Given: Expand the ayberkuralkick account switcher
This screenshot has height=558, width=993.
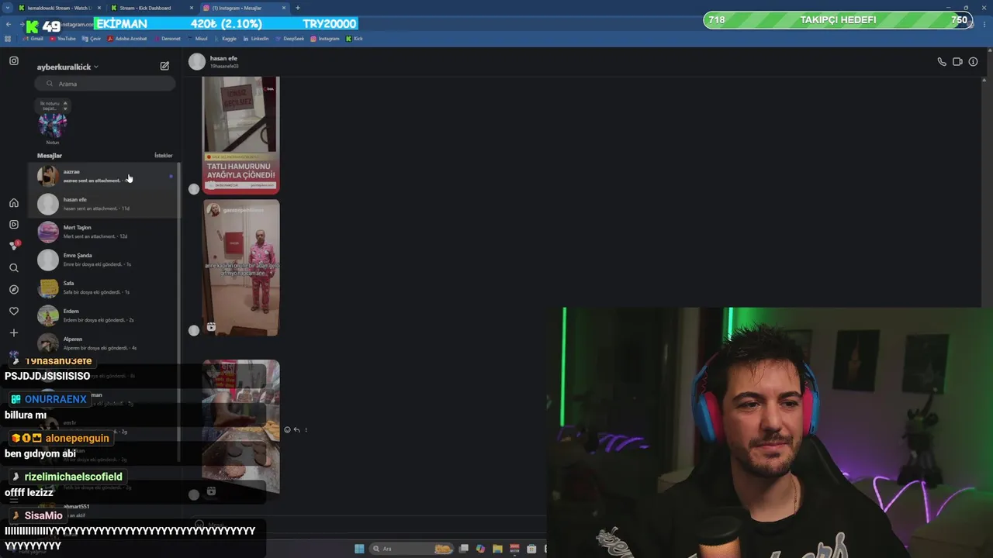Looking at the screenshot, I should click(67, 67).
